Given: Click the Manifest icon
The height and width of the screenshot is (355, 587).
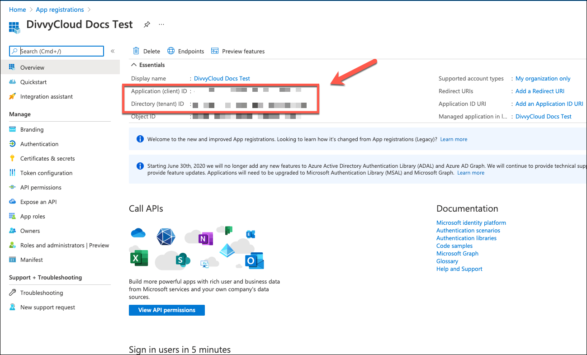Looking at the screenshot, I should [12, 260].
